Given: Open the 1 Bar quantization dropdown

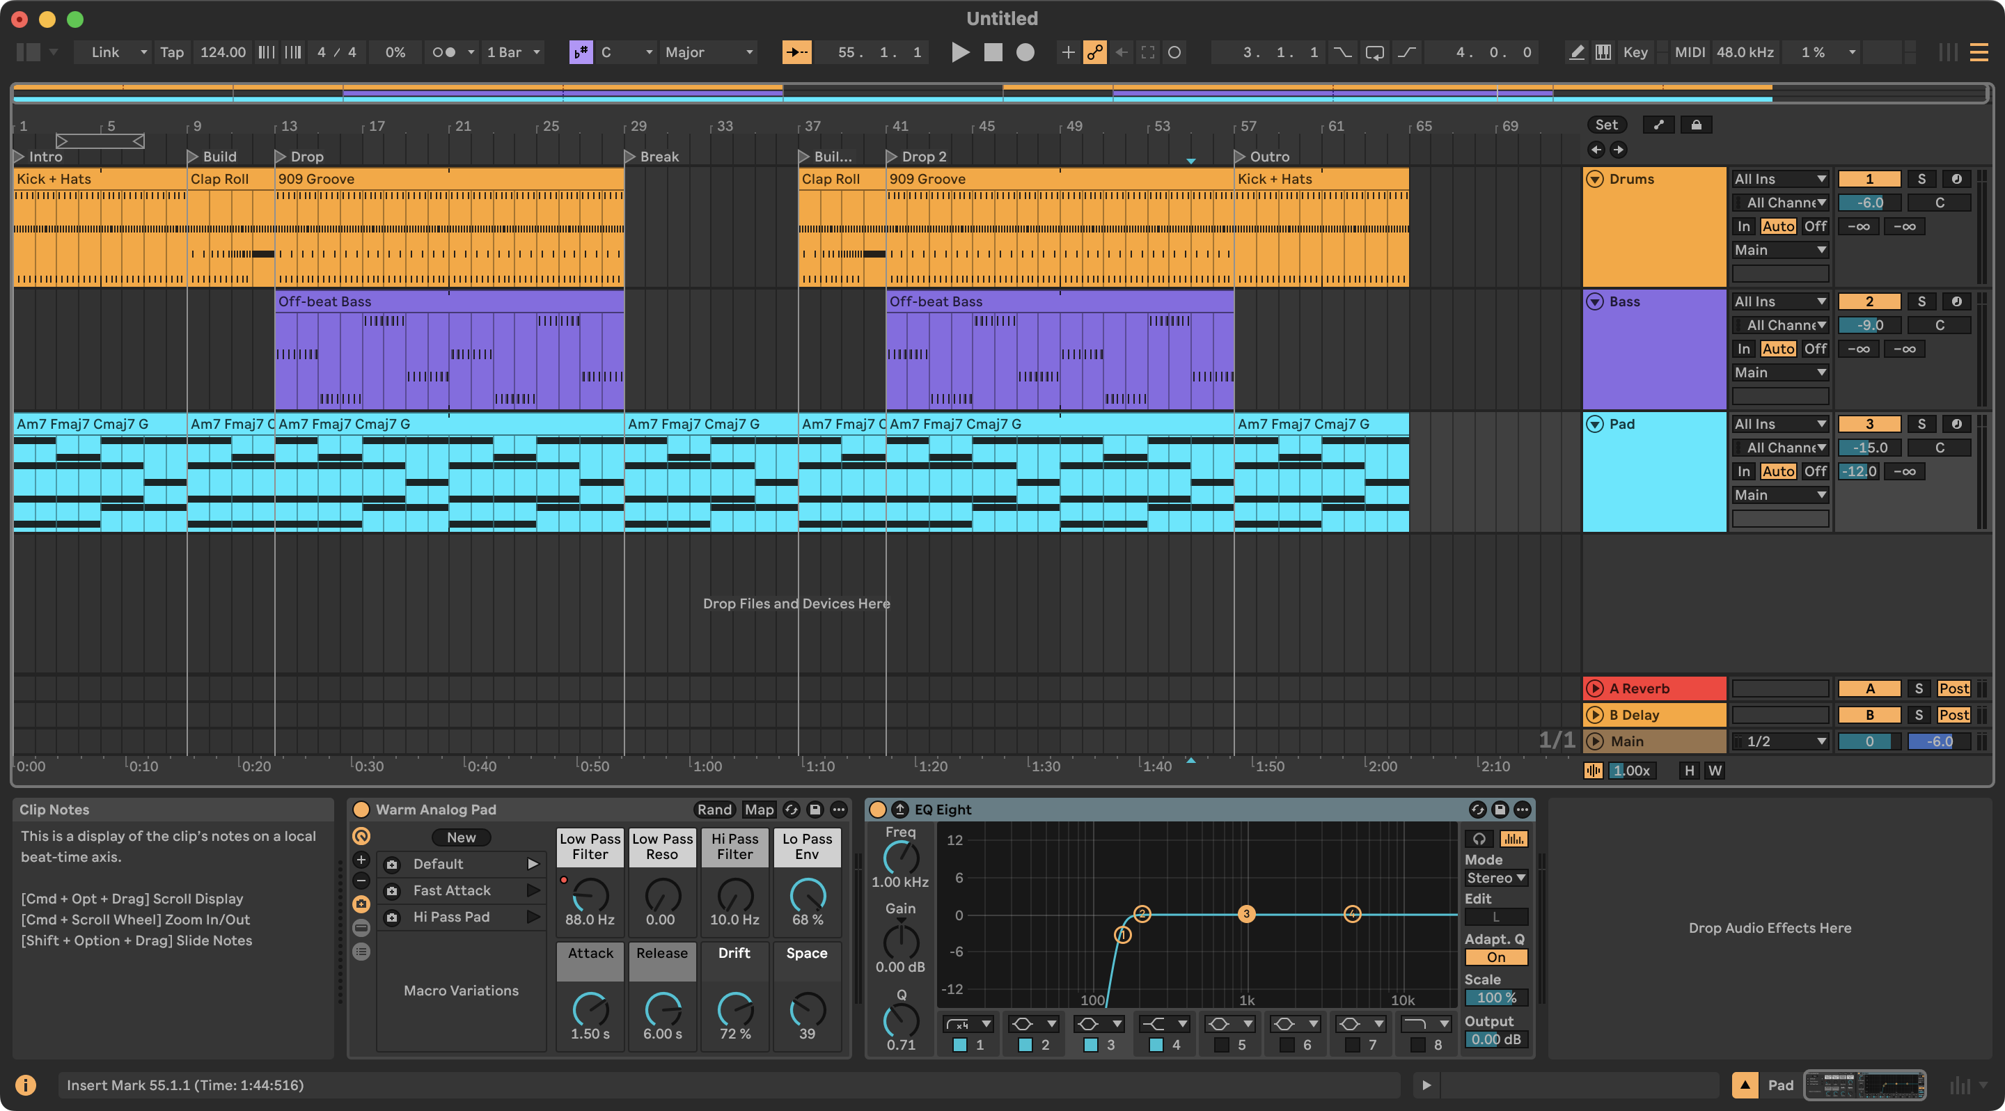Looking at the screenshot, I should (x=514, y=52).
